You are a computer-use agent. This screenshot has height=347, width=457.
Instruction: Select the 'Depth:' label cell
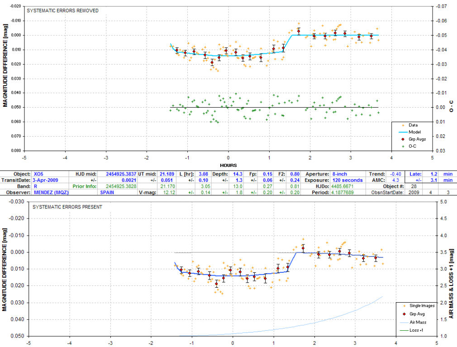click(220, 174)
